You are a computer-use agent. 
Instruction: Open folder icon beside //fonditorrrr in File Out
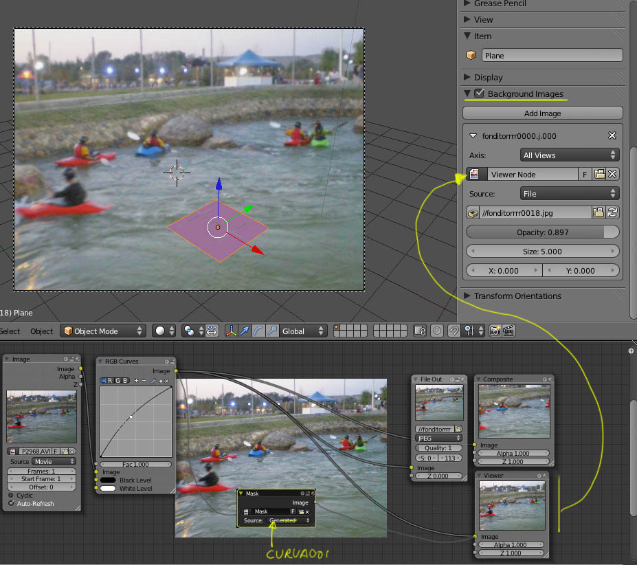[x=458, y=429]
